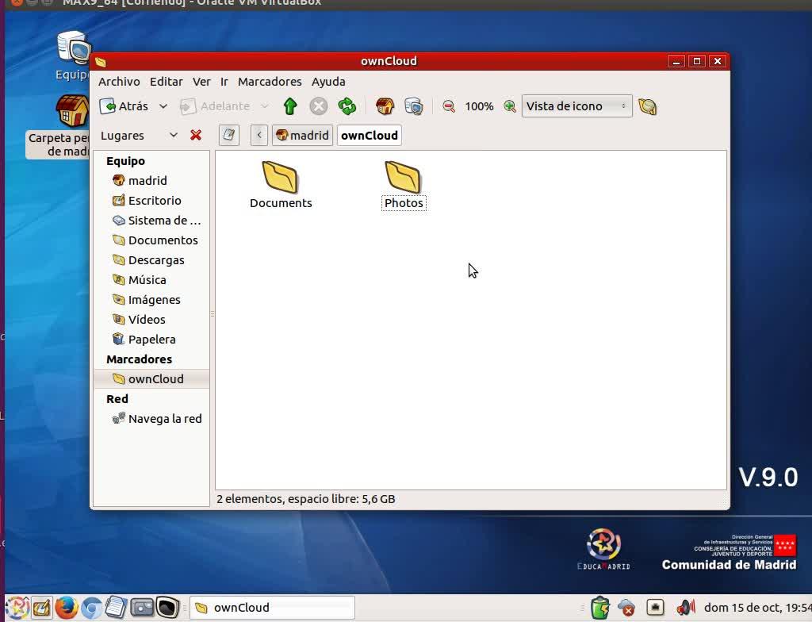The height and width of the screenshot is (622, 812).
Task: Click the green up-folder arrow icon
Action: coord(290,106)
